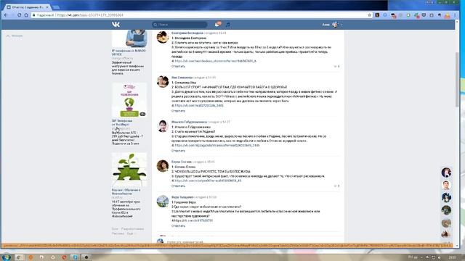465x261 pixels.
Task: Open Chrome three-dot menu
Action: pos(456,15)
